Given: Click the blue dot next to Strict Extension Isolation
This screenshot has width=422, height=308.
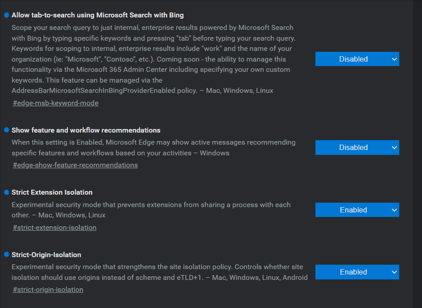Looking at the screenshot, I should coord(7,192).
